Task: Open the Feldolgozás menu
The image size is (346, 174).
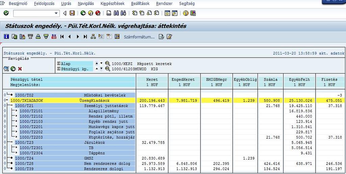Action: (44, 3)
